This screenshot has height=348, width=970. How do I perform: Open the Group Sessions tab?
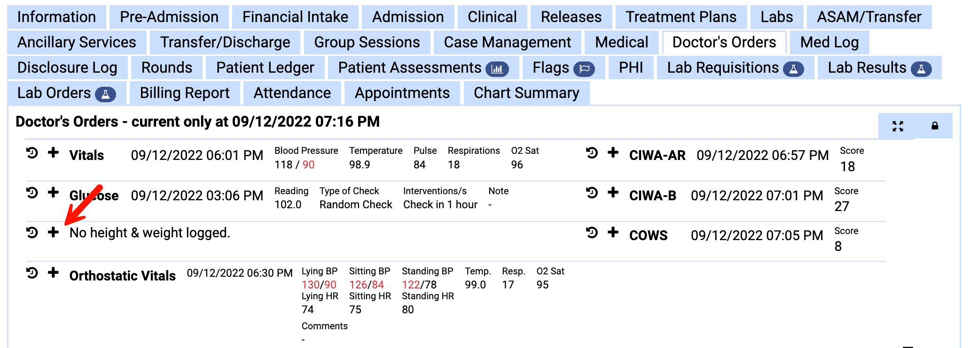coord(367,42)
